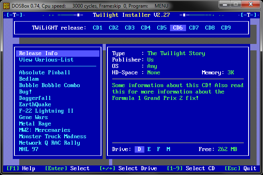Switch to CD4 release
The width and height of the screenshot is (263, 175).
pos(146,28)
